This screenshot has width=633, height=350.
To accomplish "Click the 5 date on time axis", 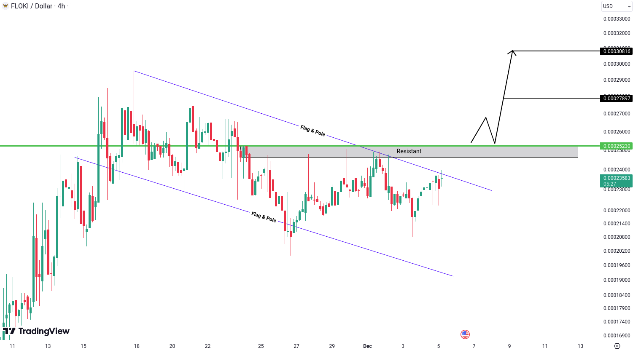I will point(439,346).
